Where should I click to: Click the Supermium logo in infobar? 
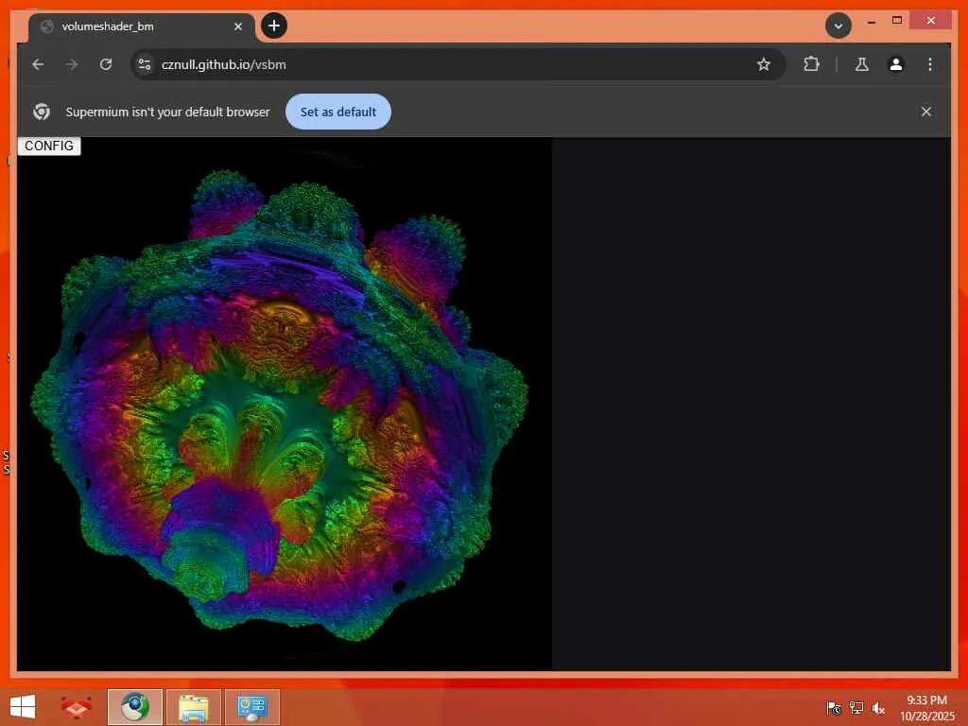click(42, 112)
